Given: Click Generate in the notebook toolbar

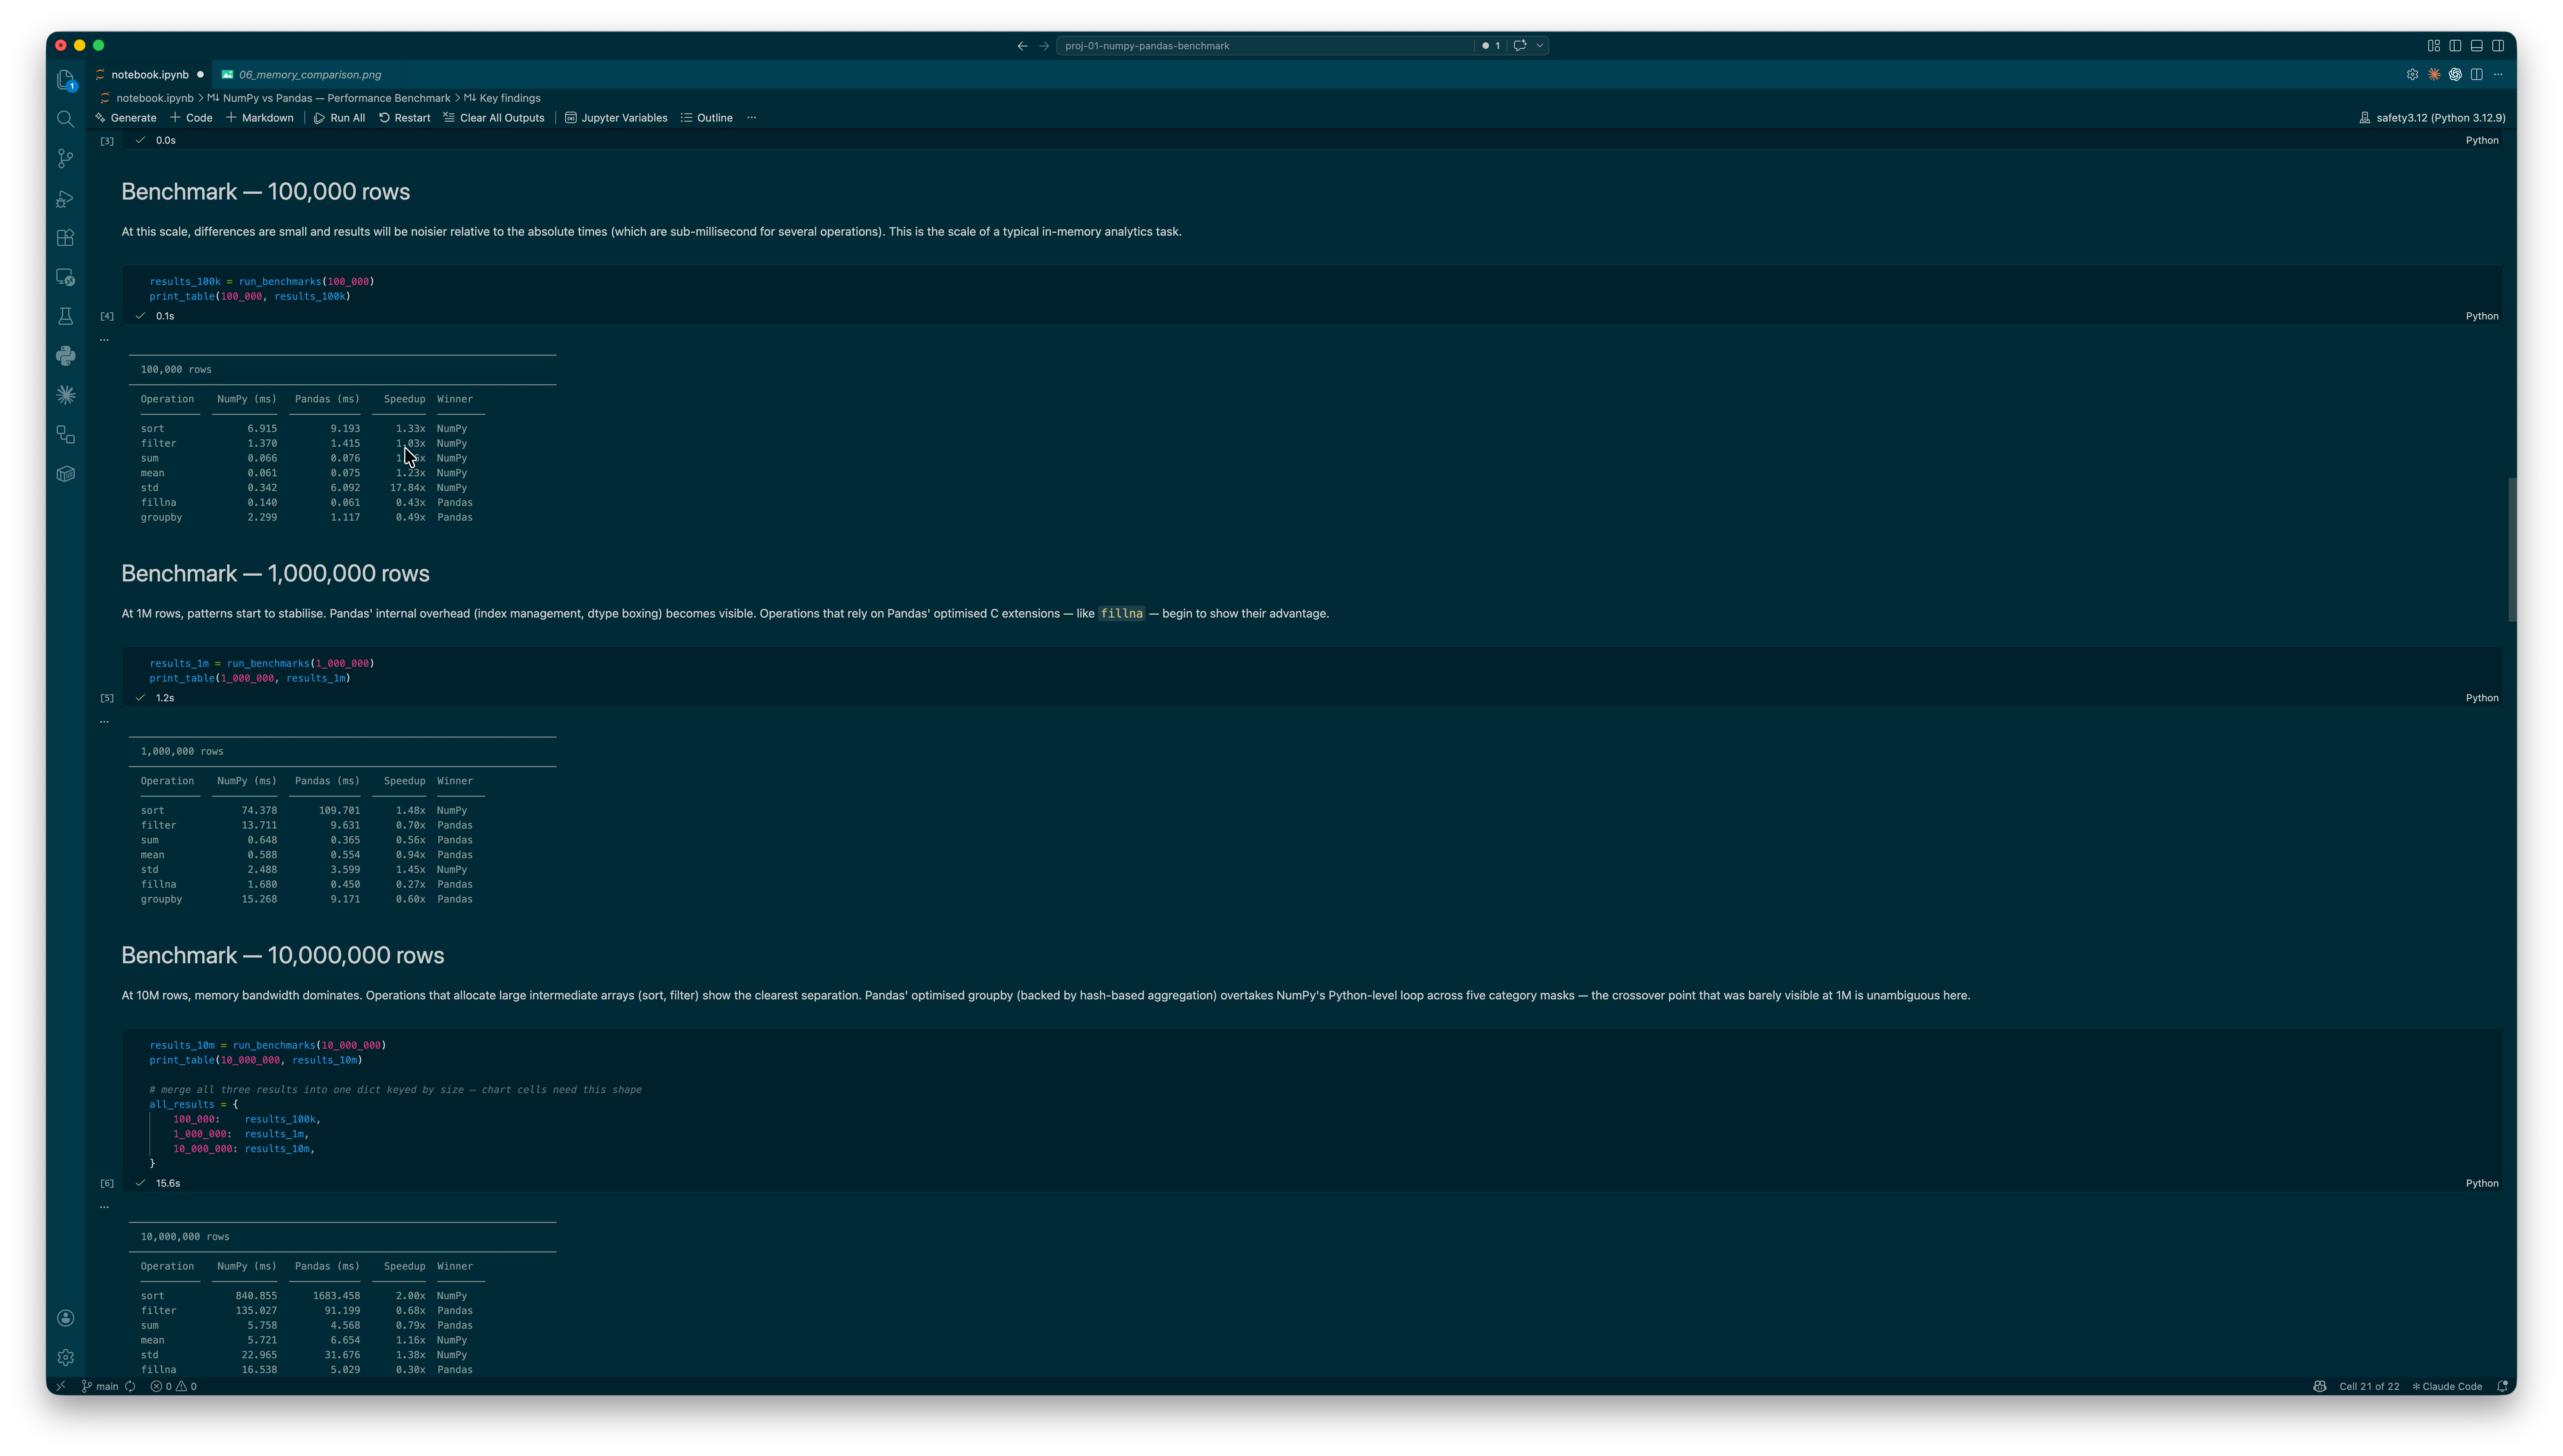Looking at the screenshot, I should coord(126,118).
